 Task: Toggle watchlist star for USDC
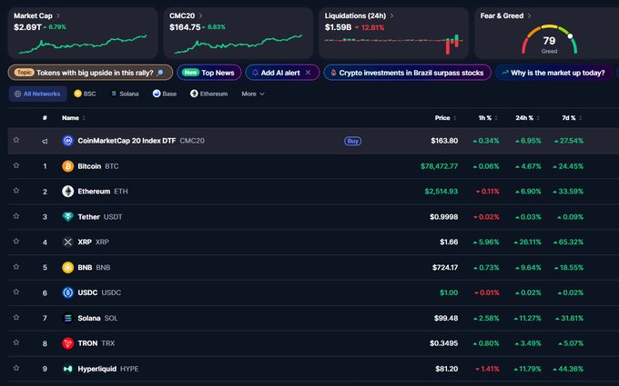pos(16,292)
